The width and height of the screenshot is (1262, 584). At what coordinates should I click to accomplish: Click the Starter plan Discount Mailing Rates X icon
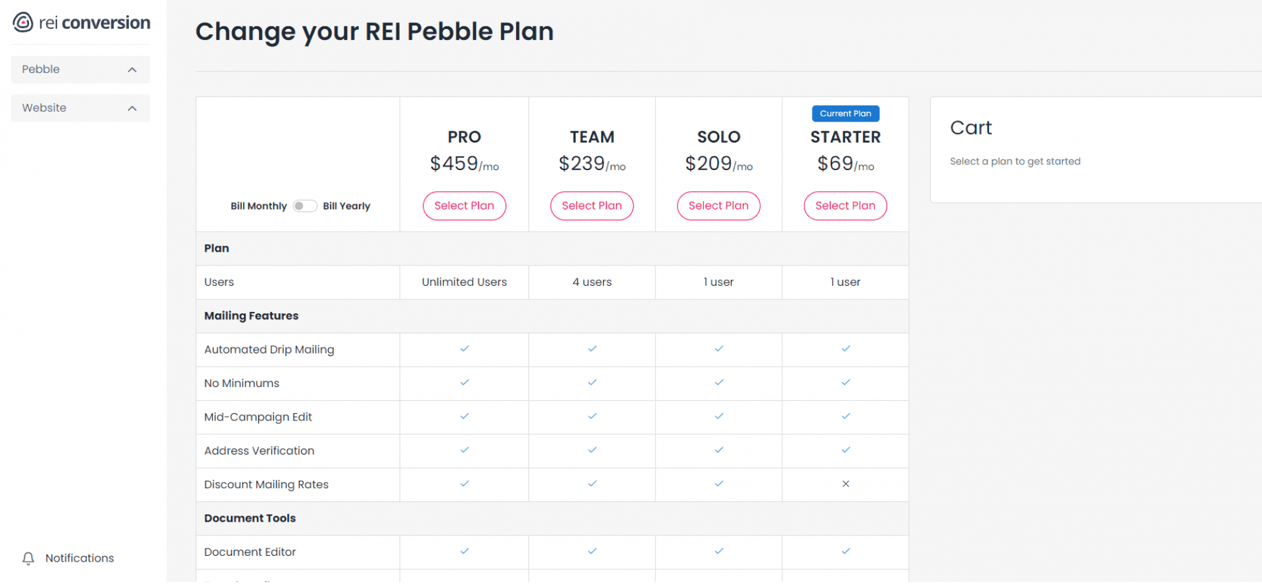coord(845,484)
